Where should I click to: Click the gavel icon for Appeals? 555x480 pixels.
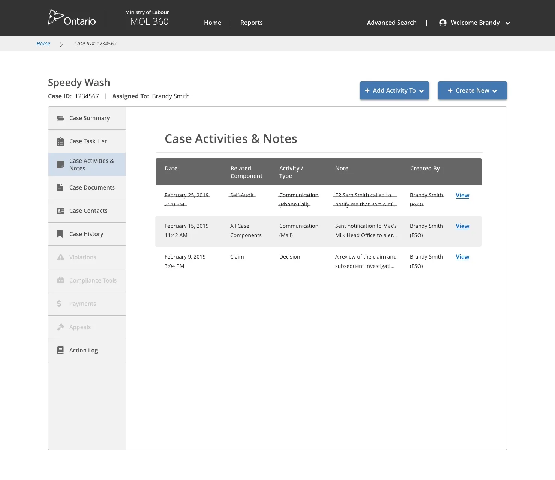(60, 327)
